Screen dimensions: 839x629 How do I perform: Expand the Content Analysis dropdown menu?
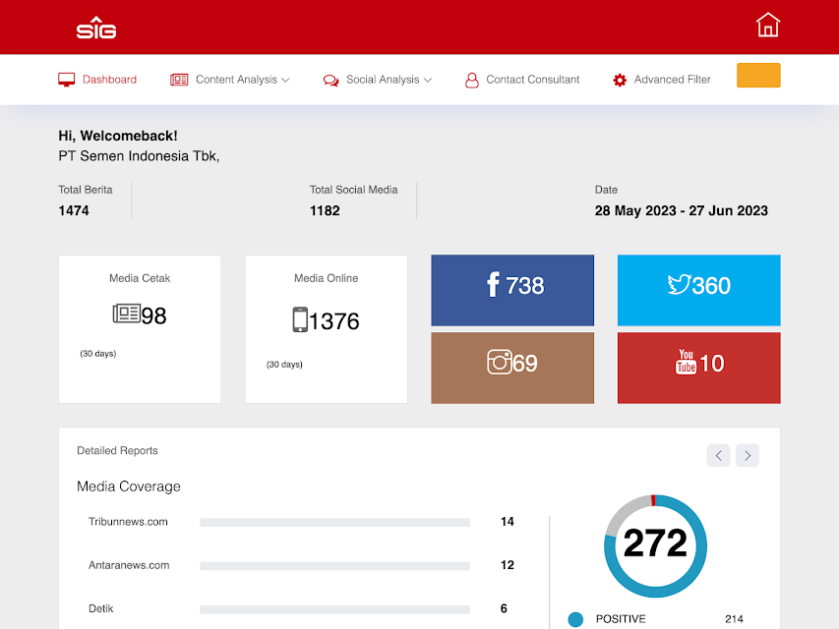pyautogui.click(x=230, y=80)
